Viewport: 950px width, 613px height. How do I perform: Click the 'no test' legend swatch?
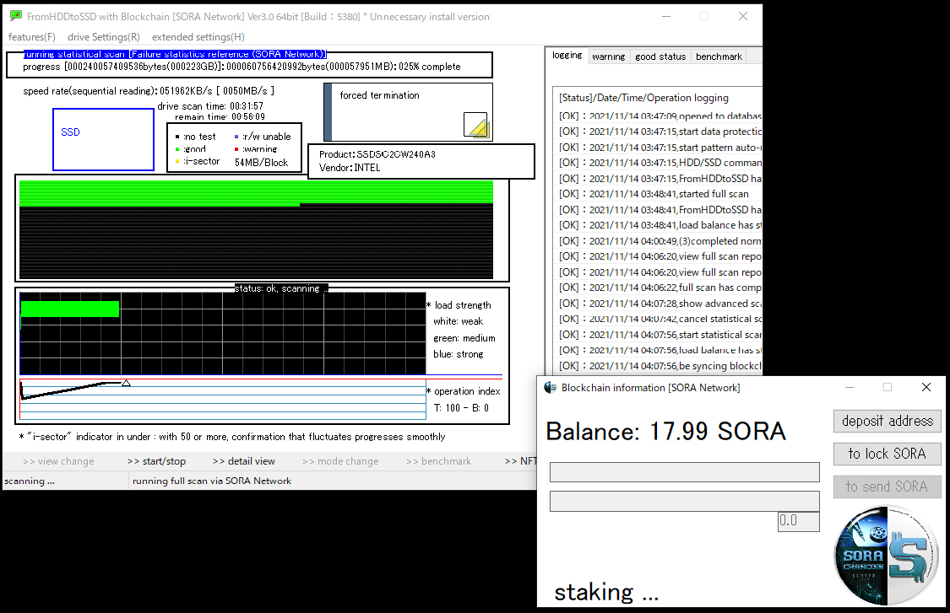[x=177, y=137]
